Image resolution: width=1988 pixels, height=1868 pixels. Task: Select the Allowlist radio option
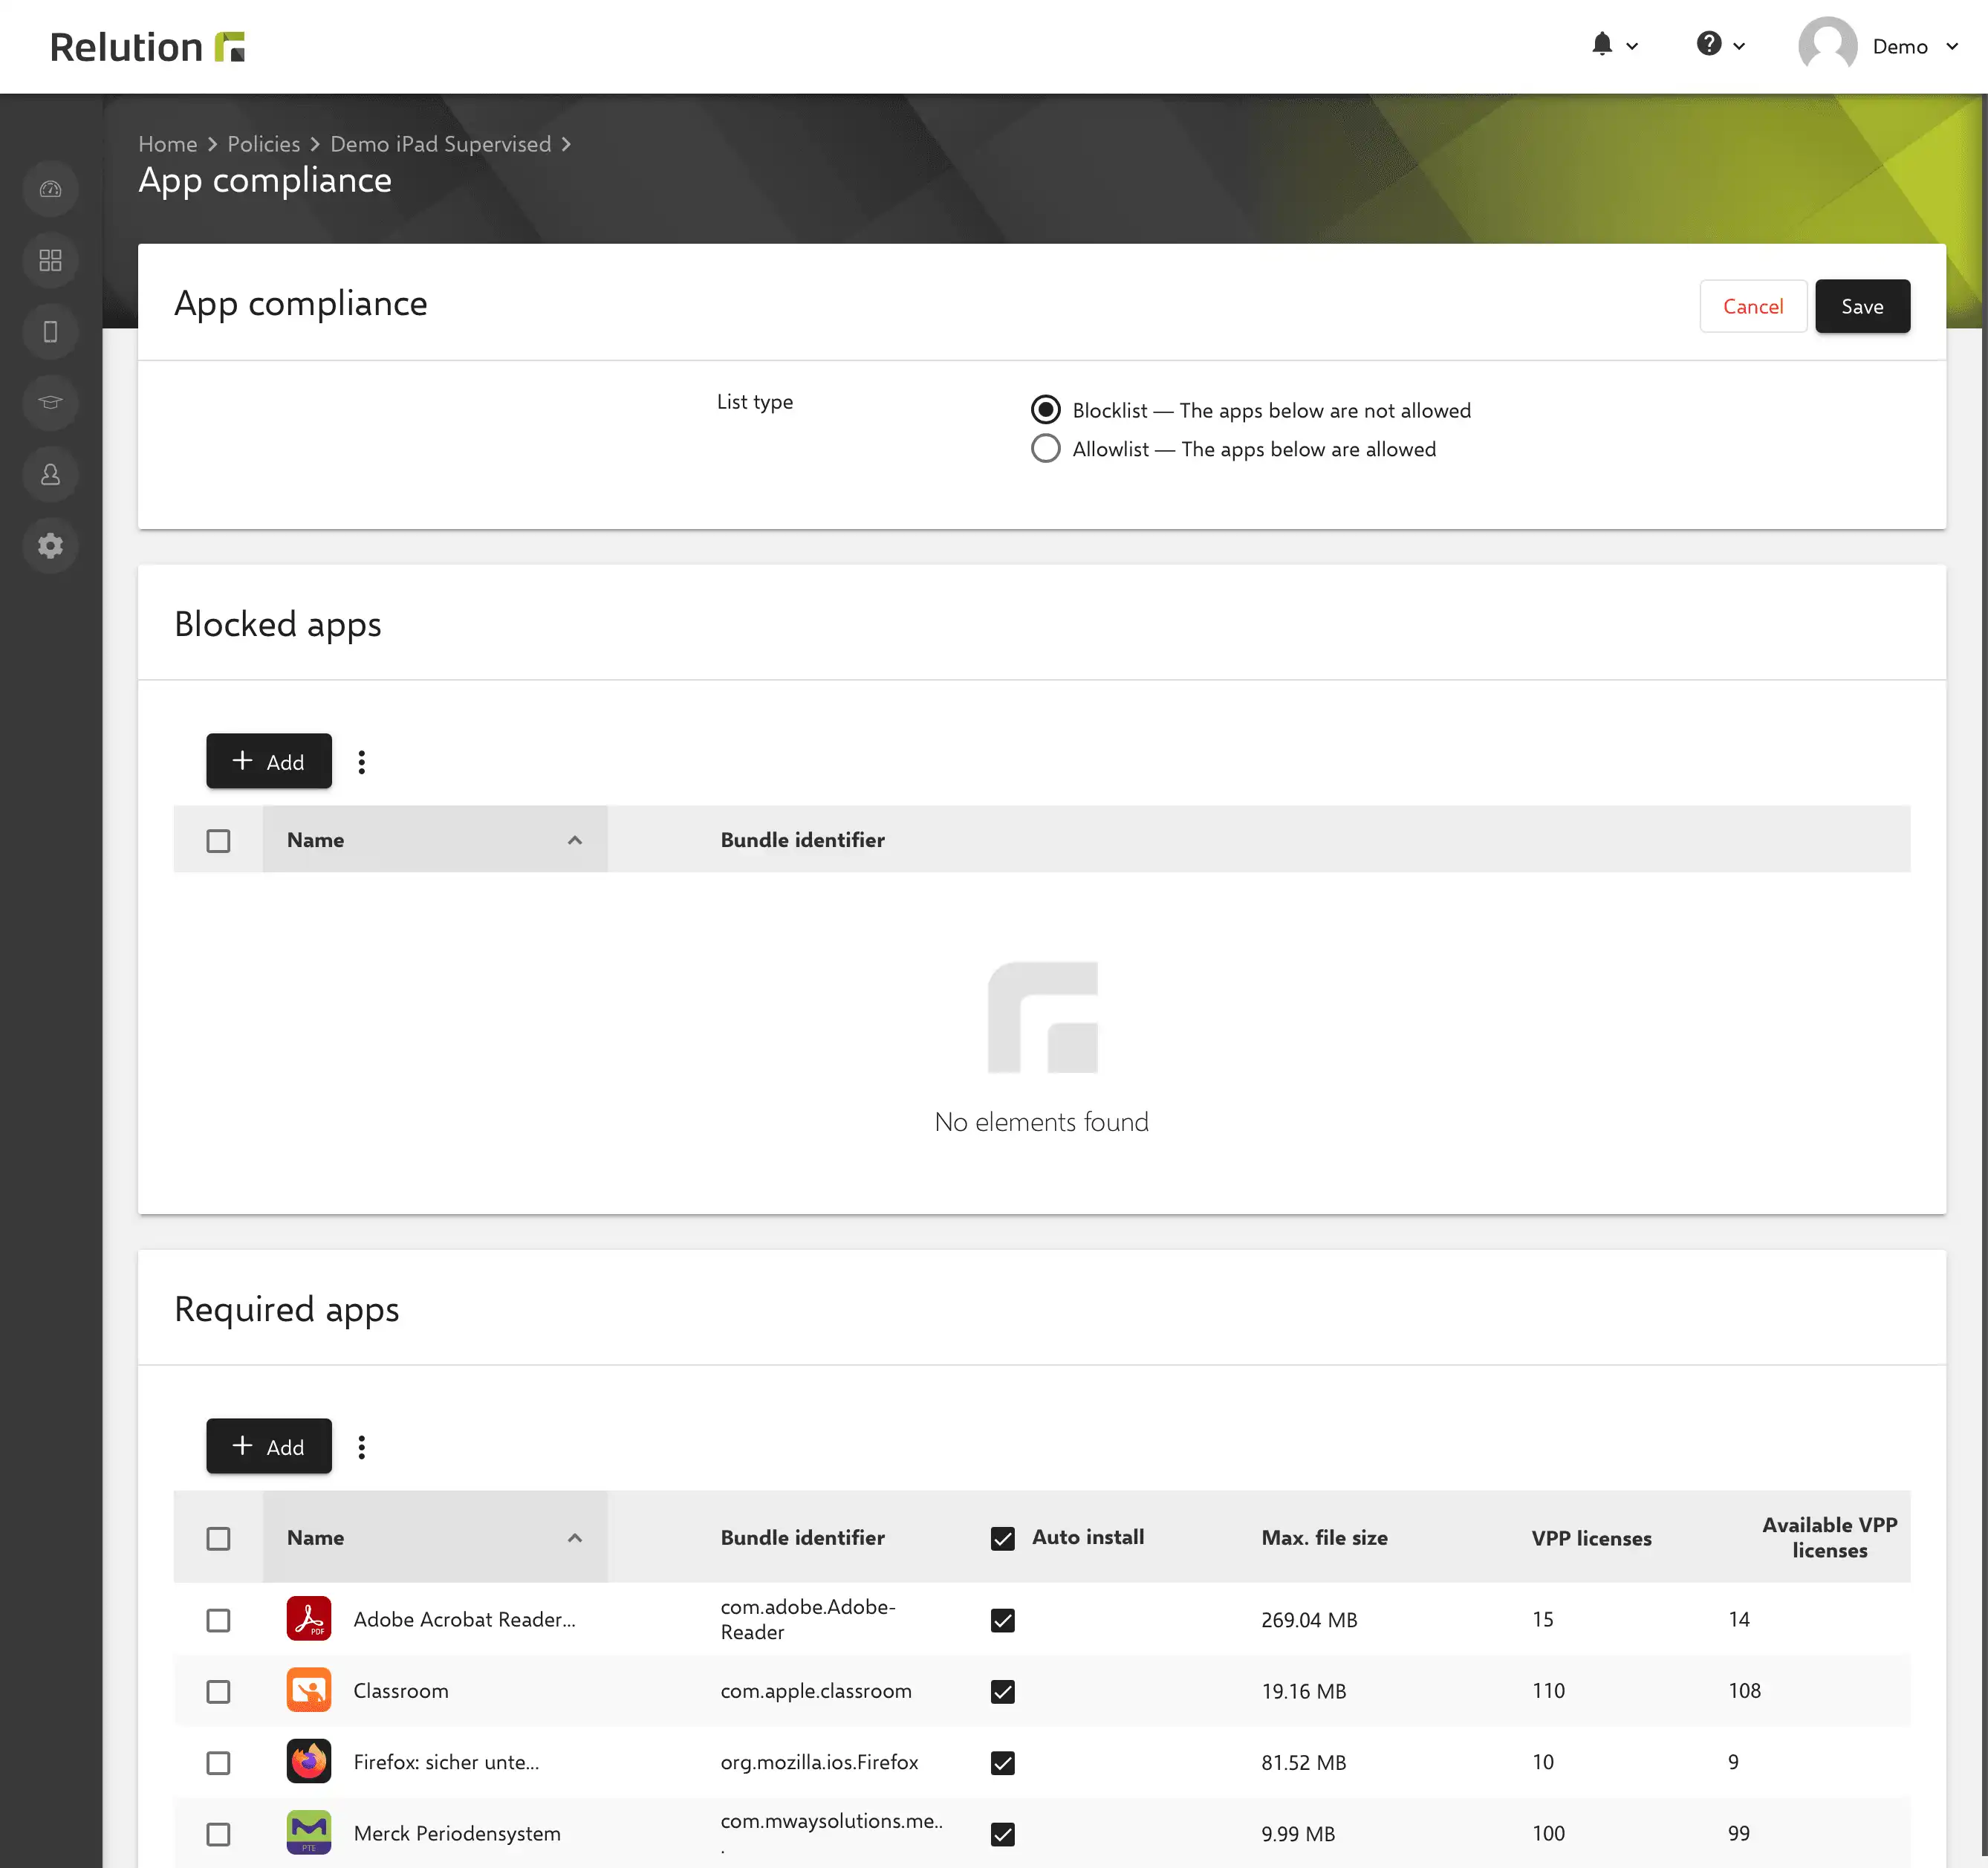tap(1045, 449)
